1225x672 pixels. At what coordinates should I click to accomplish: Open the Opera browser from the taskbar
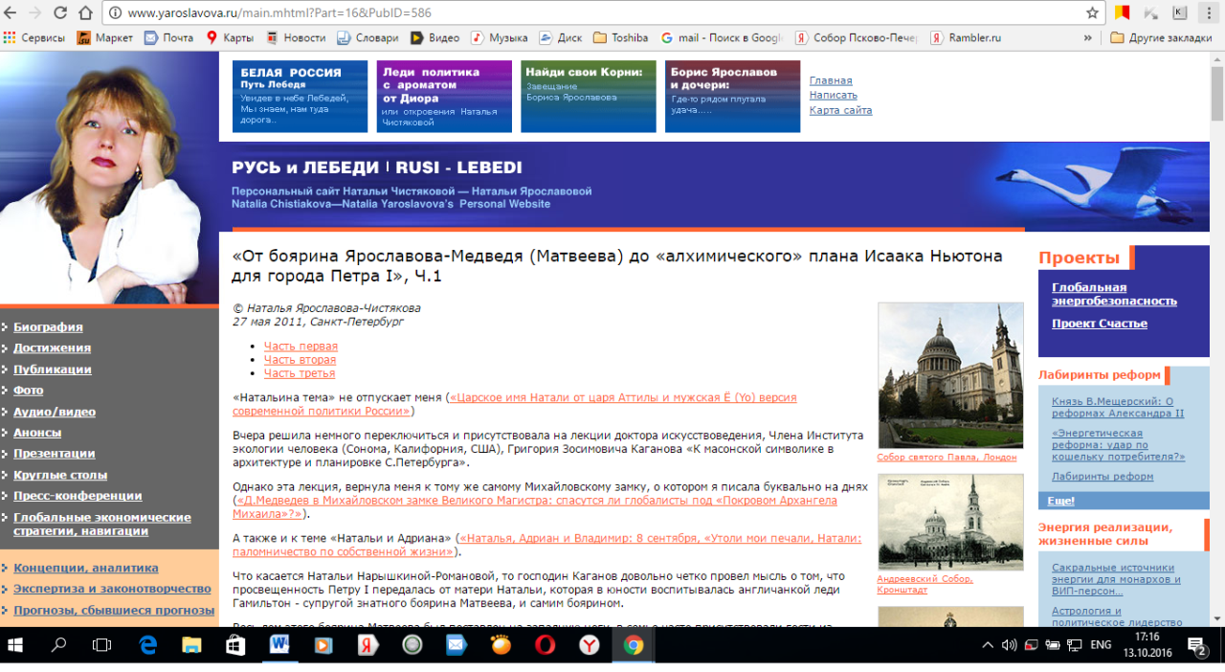coord(546,645)
